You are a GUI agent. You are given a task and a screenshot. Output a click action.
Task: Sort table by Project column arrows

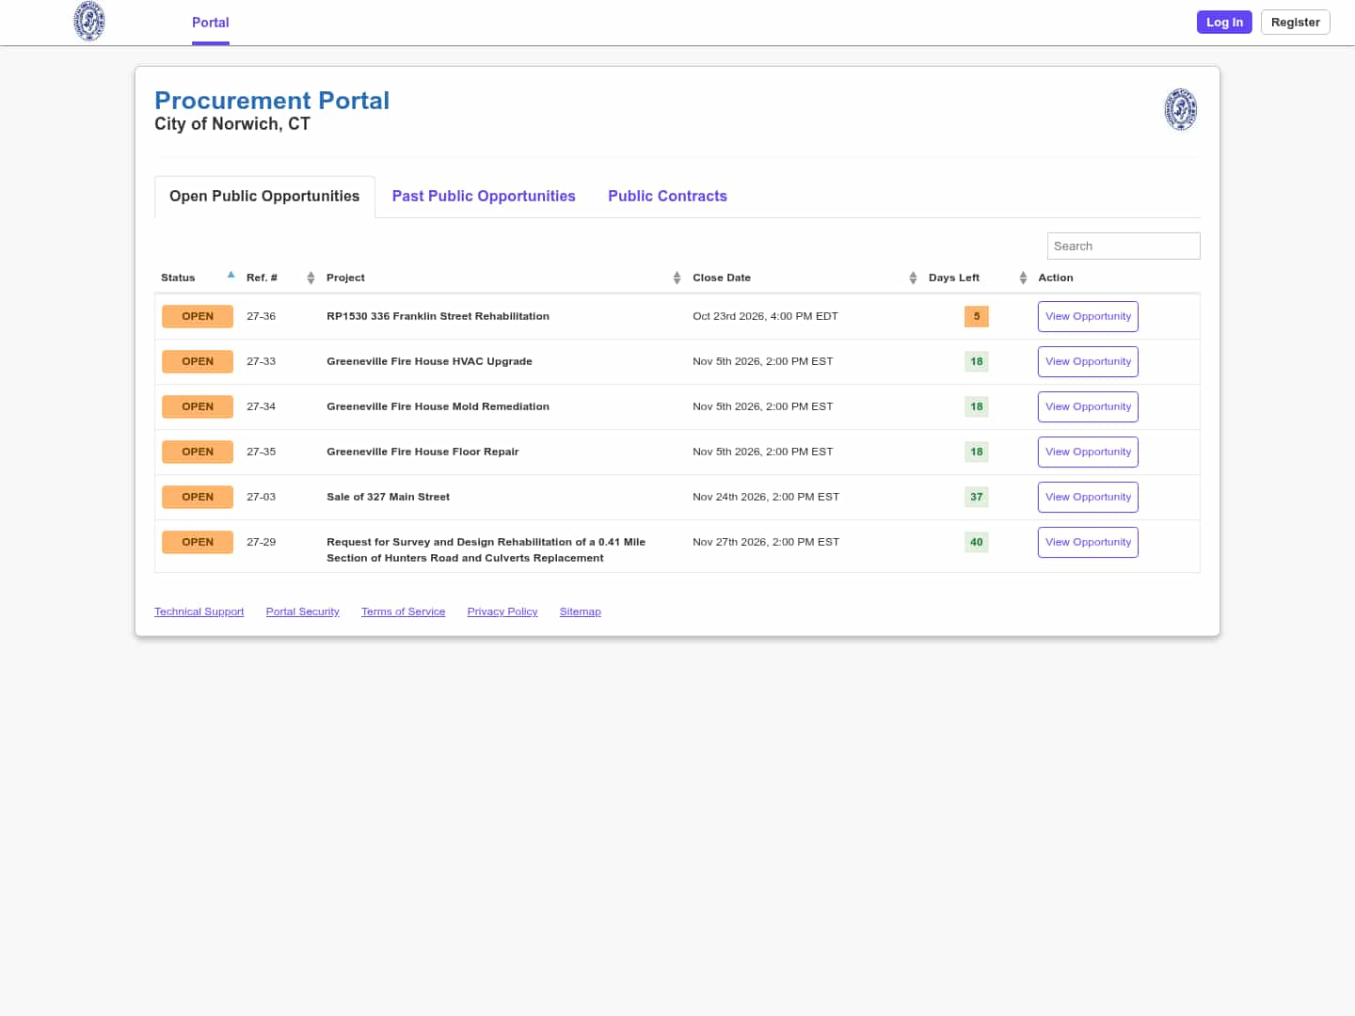[x=677, y=278]
